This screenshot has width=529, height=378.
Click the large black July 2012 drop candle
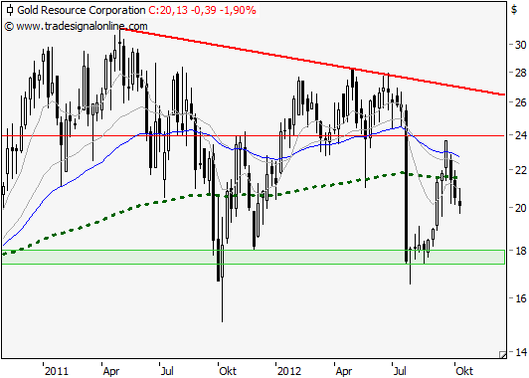point(406,186)
